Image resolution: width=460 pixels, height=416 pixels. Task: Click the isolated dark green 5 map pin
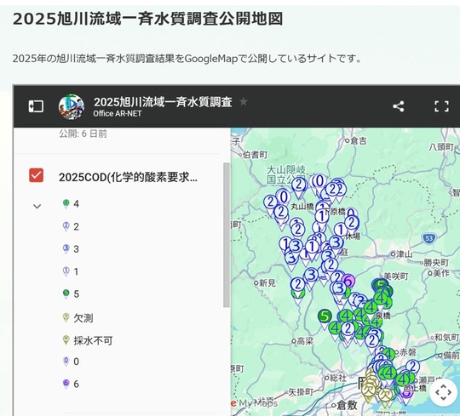coord(325,317)
